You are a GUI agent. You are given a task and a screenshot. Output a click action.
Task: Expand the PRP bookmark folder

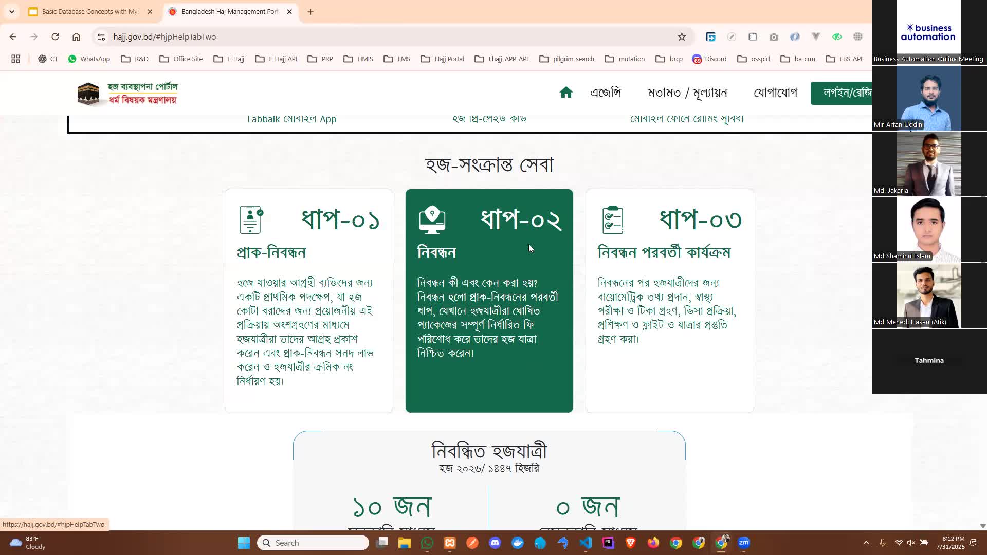click(320, 59)
